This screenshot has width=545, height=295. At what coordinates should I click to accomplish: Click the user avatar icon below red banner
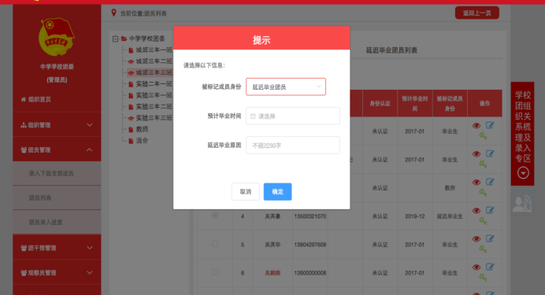(x=522, y=204)
